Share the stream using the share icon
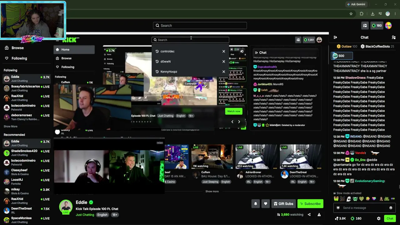Screen dimensions: 400x225 309,215
